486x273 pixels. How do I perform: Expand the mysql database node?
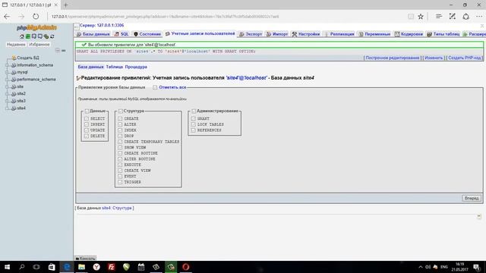7,73
